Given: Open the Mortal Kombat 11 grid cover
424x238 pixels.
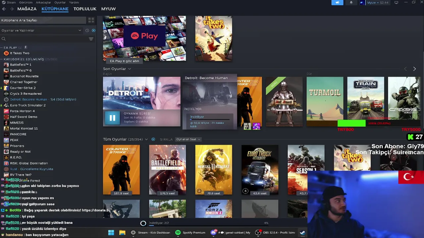Looking at the screenshot, I should [214, 170].
